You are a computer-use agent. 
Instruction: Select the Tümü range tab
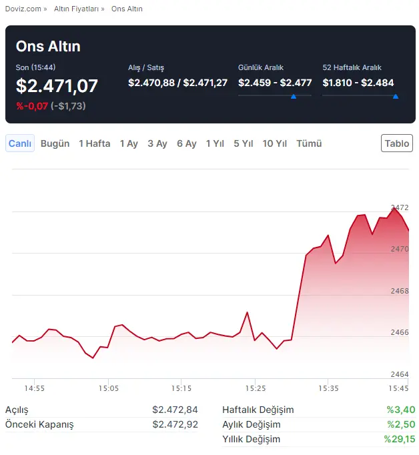click(x=309, y=143)
